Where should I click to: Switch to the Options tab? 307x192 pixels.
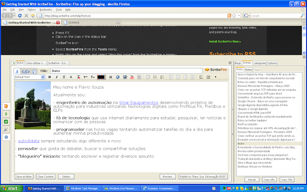[272, 63]
